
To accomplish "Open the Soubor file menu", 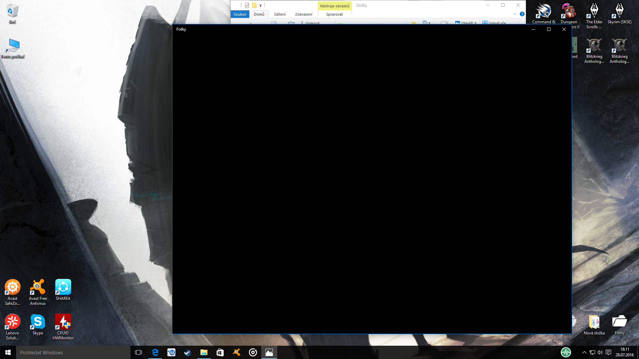I will [x=240, y=14].
